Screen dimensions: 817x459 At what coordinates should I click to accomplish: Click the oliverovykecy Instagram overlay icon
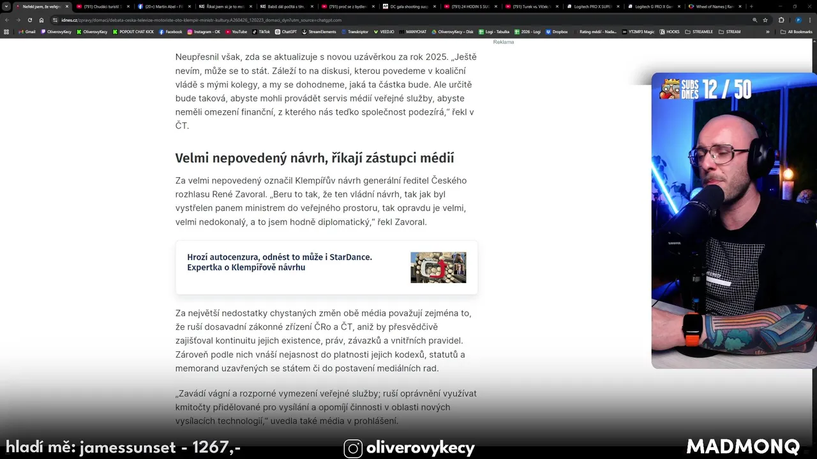click(x=353, y=449)
